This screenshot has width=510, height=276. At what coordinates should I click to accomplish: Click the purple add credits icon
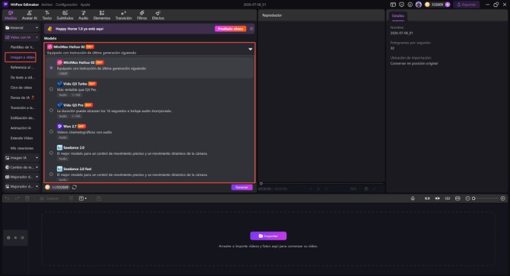click(448, 4)
